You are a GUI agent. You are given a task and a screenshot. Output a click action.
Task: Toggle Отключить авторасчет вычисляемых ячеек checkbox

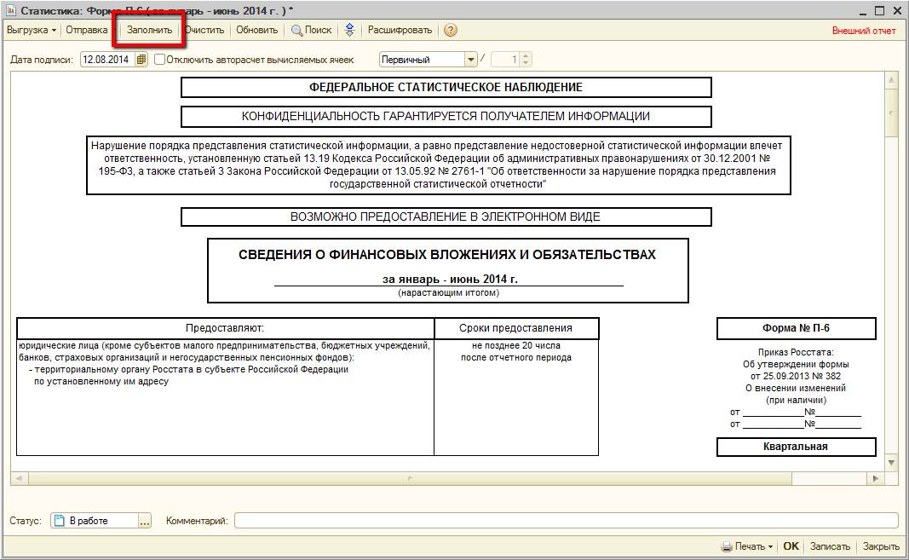tap(160, 59)
